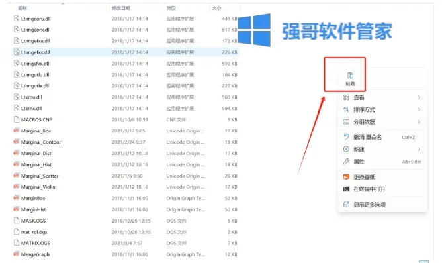The image size is (442, 263).
Task: Click the MACROS.CNF file icon
Action: point(17,119)
